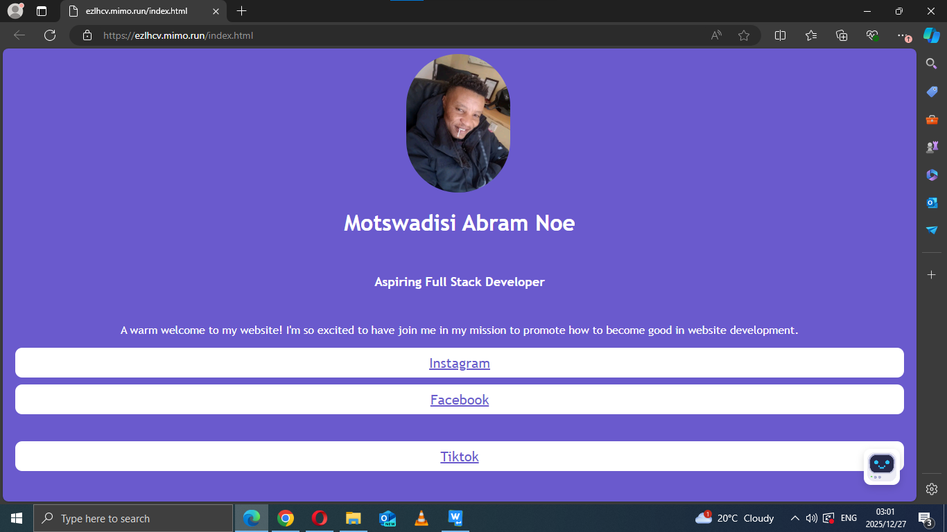Mute the system volume in the tray
This screenshot has height=532, width=947.
811,517
